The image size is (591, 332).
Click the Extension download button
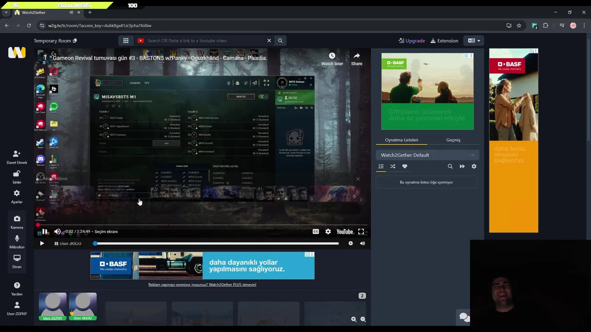(x=444, y=41)
